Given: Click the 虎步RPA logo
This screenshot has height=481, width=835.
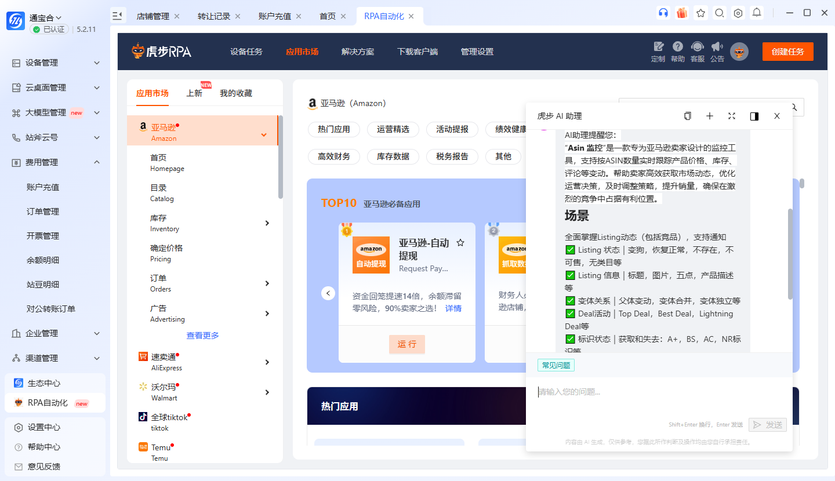Looking at the screenshot, I should point(161,52).
